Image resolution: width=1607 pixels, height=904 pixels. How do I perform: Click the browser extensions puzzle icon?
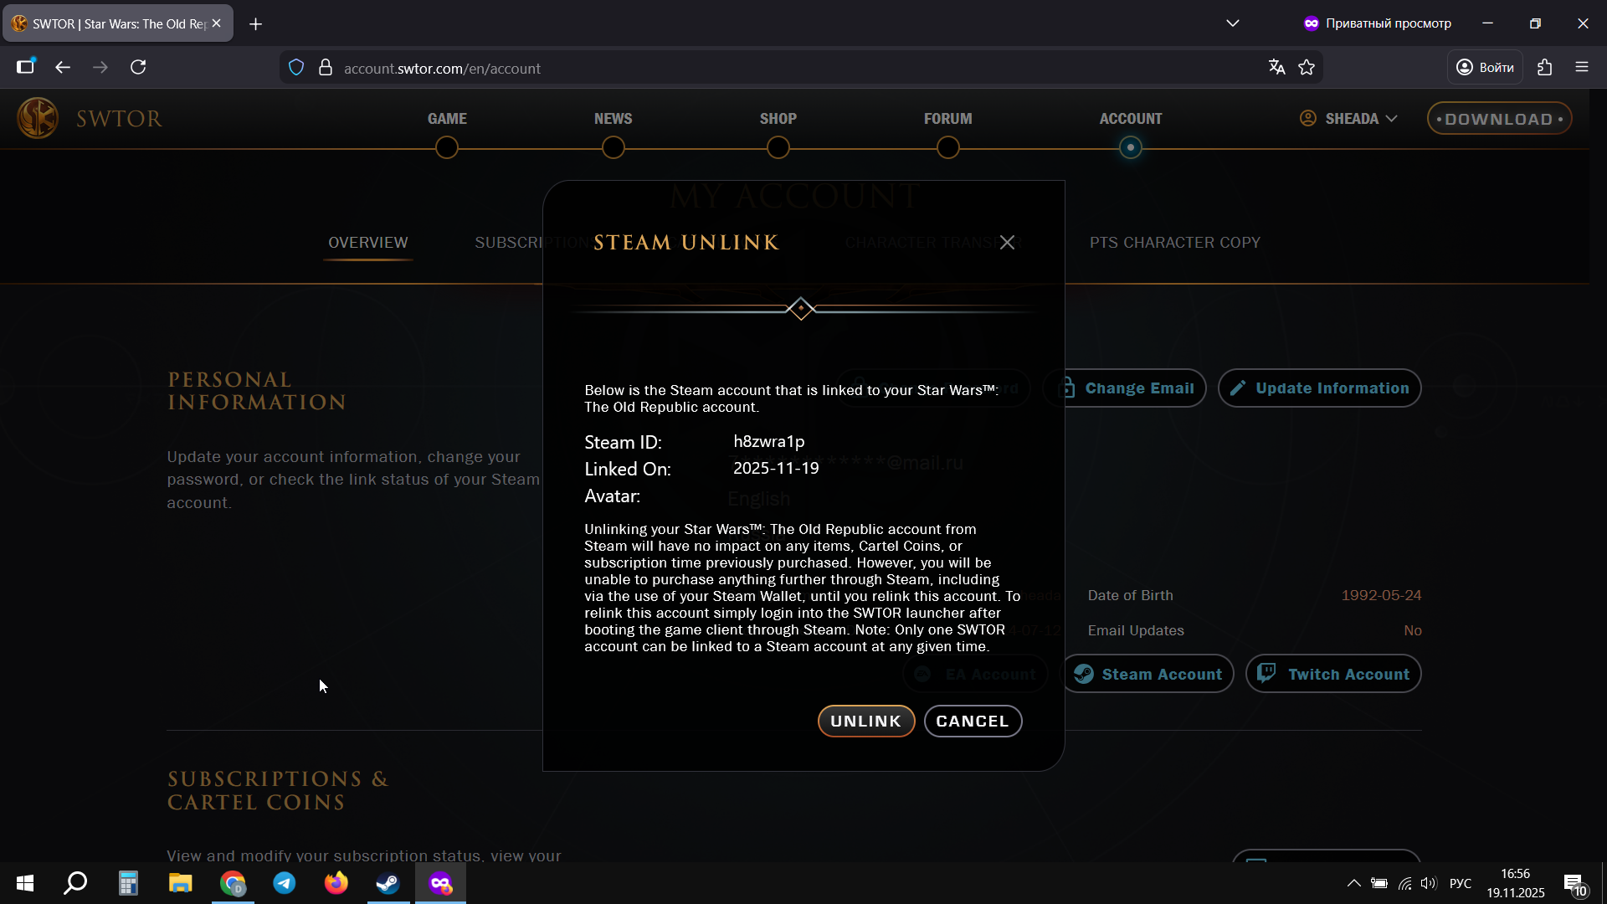(1544, 68)
